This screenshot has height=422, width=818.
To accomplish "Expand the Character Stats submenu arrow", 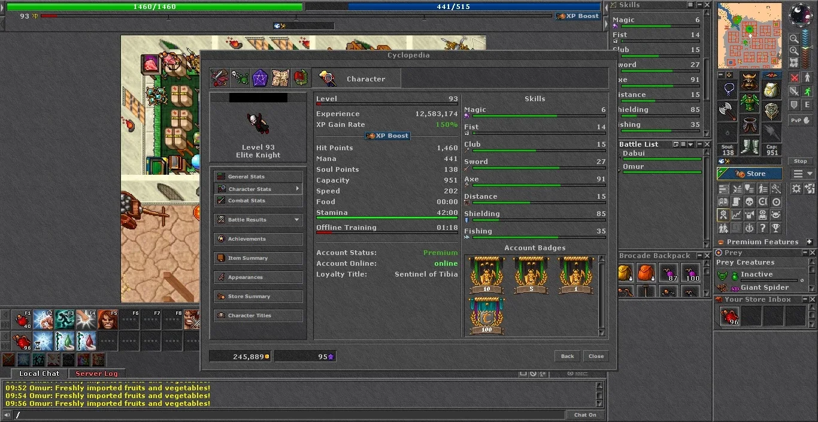I will [297, 189].
